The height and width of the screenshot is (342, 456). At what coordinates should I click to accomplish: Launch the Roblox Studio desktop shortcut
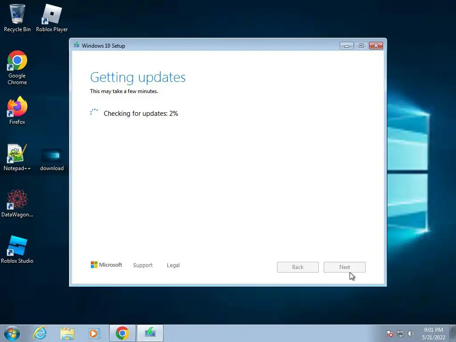[17, 249]
